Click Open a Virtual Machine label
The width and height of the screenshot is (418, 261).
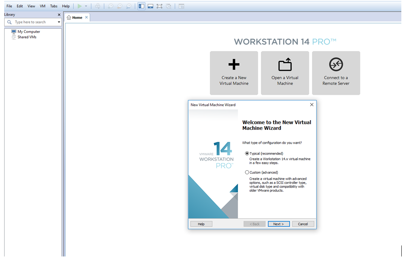click(x=285, y=81)
